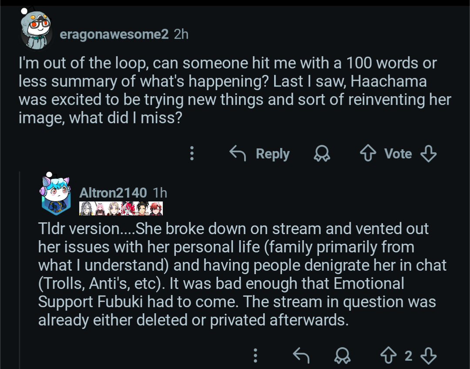Upvote eragonawesome2's comment
The width and height of the screenshot is (470, 369).
(x=368, y=154)
